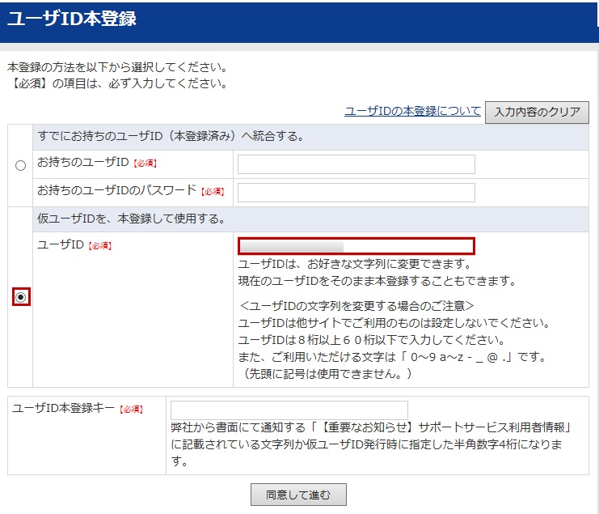Click the ユーザID本登録 page heading
599x514 pixels.
[72, 20]
